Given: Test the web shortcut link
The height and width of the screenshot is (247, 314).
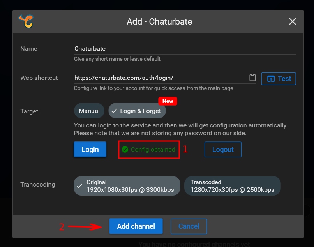Looking at the screenshot, I should click(279, 79).
